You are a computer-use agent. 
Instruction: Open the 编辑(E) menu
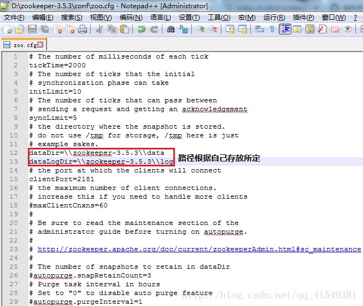click(x=43, y=18)
